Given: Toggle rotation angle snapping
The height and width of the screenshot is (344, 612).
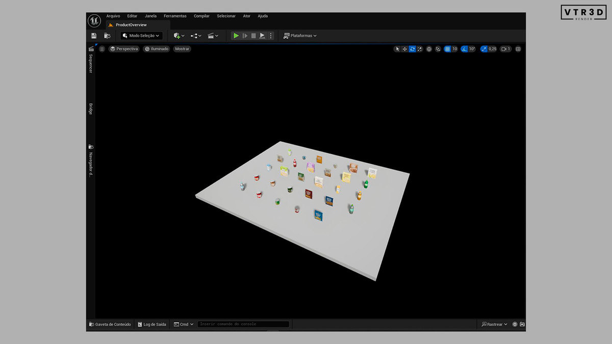Looking at the screenshot, I should click(x=465, y=49).
